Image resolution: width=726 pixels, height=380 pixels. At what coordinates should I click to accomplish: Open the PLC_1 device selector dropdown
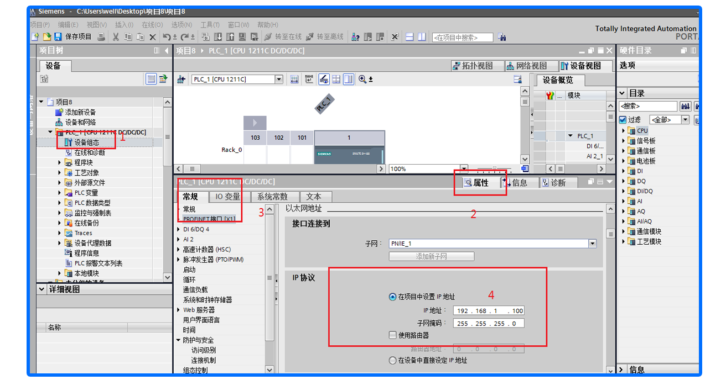tap(279, 80)
